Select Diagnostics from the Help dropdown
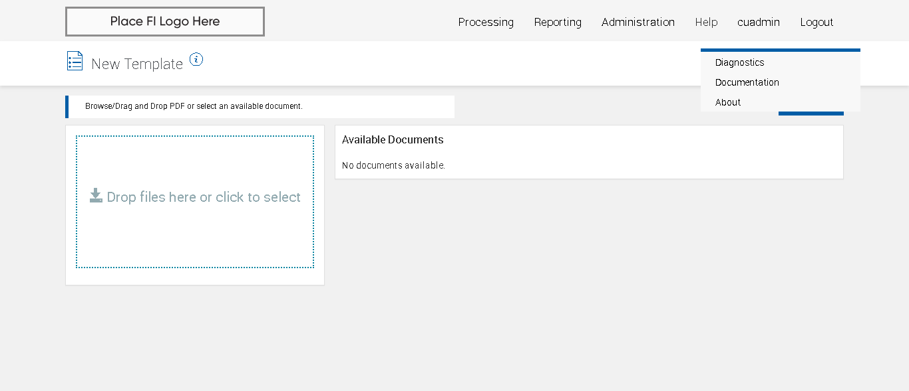Image resolution: width=909 pixels, height=391 pixels. point(740,62)
